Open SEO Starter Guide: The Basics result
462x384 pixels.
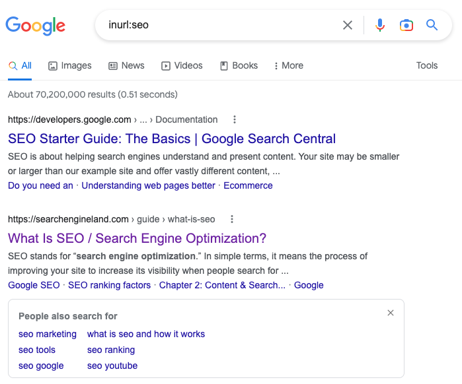tap(172, 139)
